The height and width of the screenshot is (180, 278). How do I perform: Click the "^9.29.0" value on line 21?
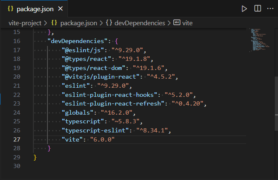point(113,86)
